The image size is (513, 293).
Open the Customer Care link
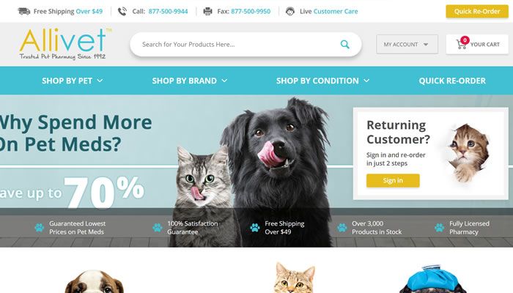(336, 12)
